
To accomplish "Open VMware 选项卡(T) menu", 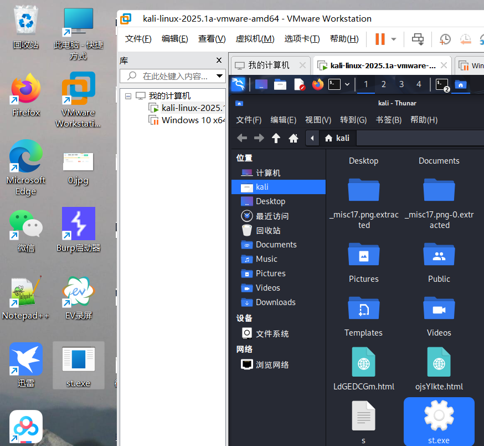I will [x=302, y=39].
